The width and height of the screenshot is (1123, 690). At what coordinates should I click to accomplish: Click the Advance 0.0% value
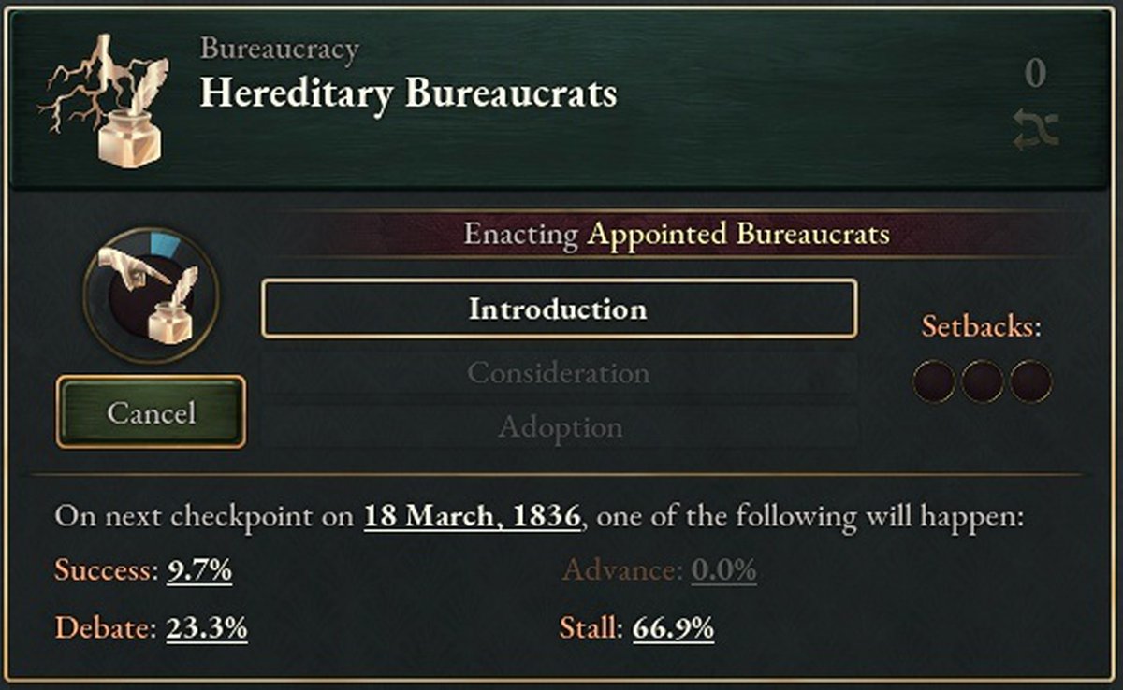coord(723,570)
